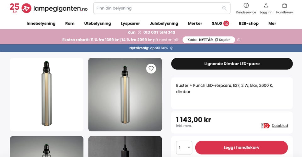The width and height of the screenshot is (302, 157).
Task: Click the Finn din belysning search field
Action: (157, 8)
